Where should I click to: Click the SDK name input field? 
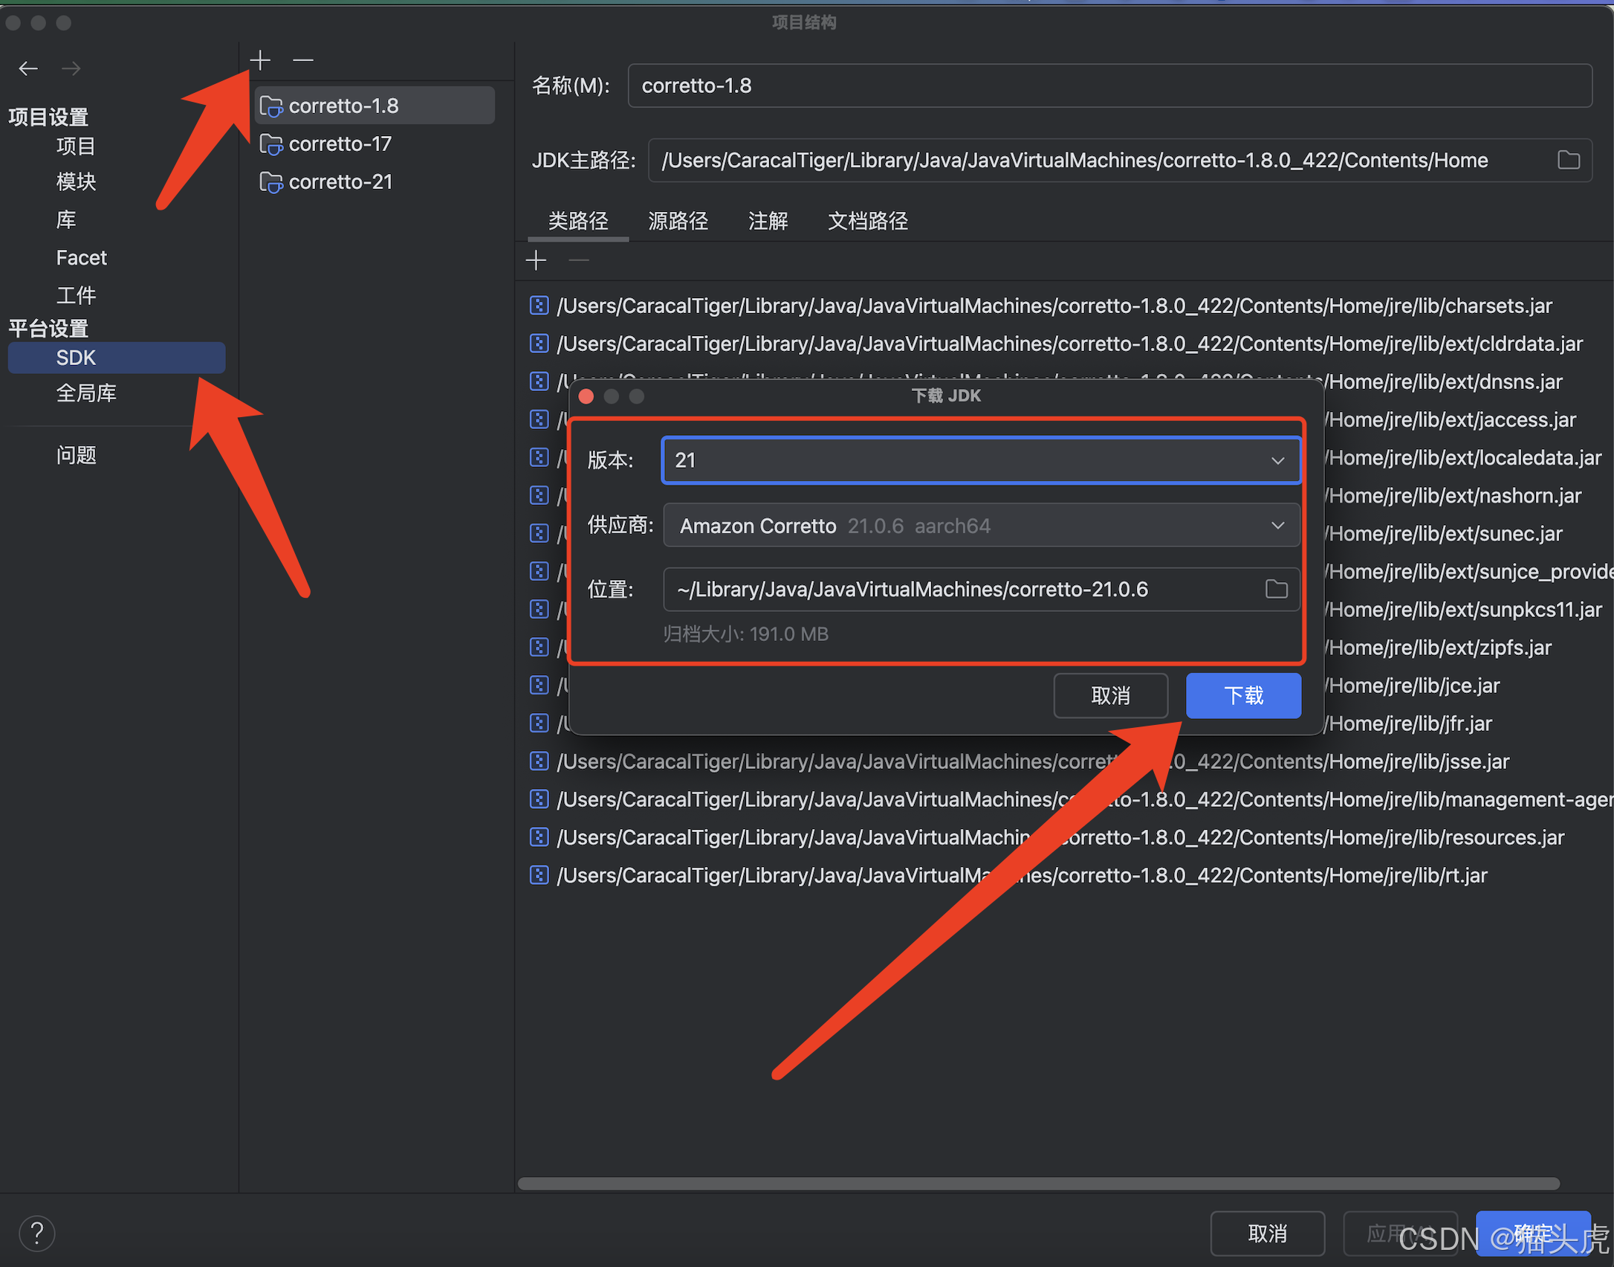(x=1109, y=86)
